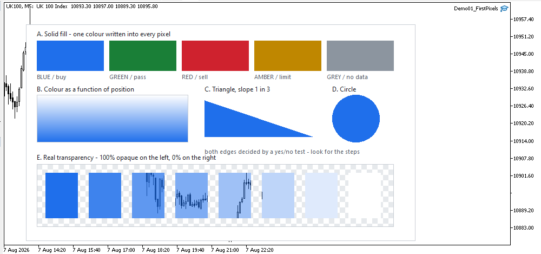Click the "RED / sell" label
541x254 pixels.
[x=195, y=77]
